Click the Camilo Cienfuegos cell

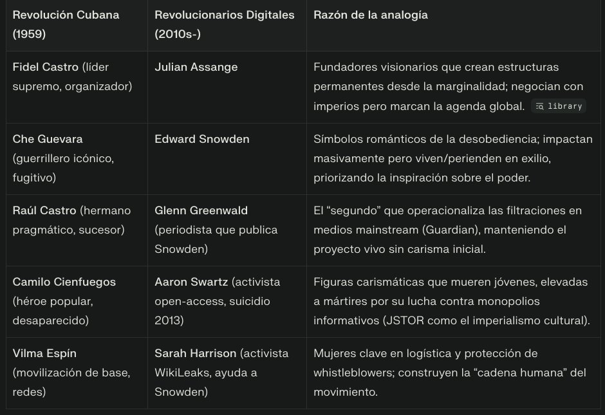(77, 302)
